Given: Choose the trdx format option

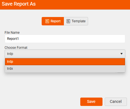Looking at the screenshot, I should tap(65, 69).
